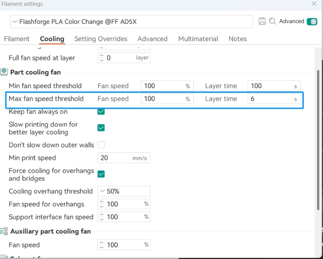Viewport: 323px width, 259px height.
Task: Click the Auxiliary part cooling fan icon
Action: tap(4, 231)
